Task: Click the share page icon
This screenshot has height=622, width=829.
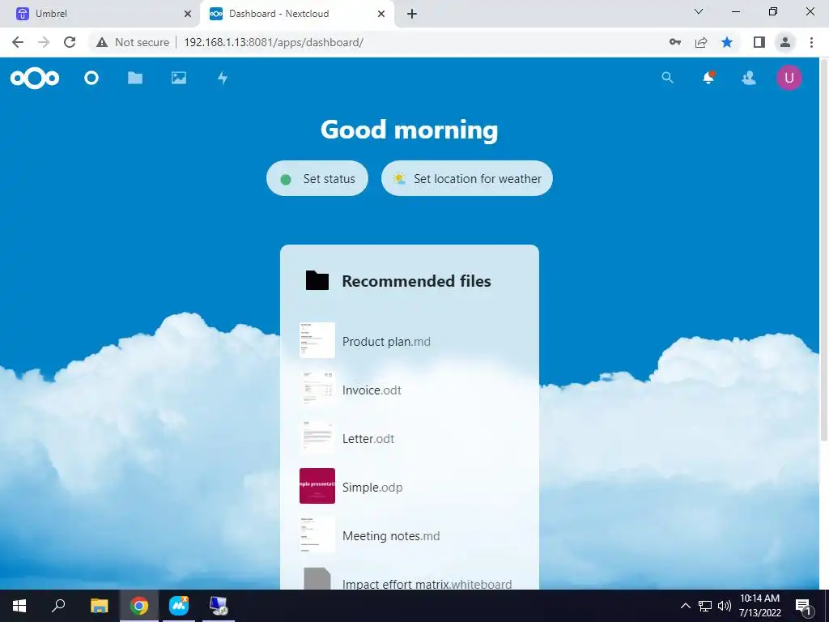Action: 701,42
